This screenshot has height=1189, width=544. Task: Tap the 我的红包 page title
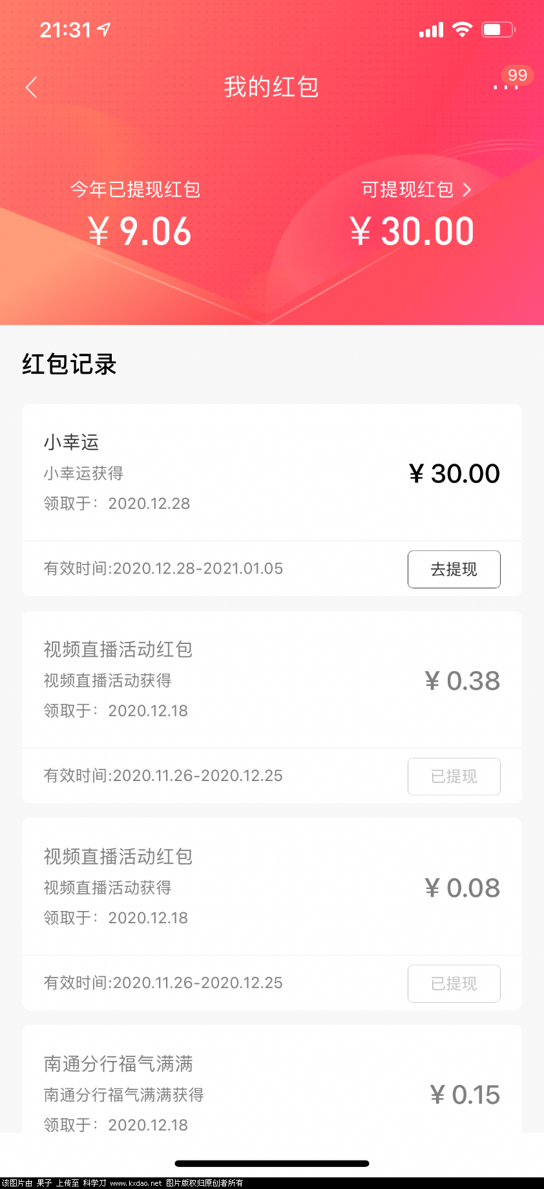(271, 87)
